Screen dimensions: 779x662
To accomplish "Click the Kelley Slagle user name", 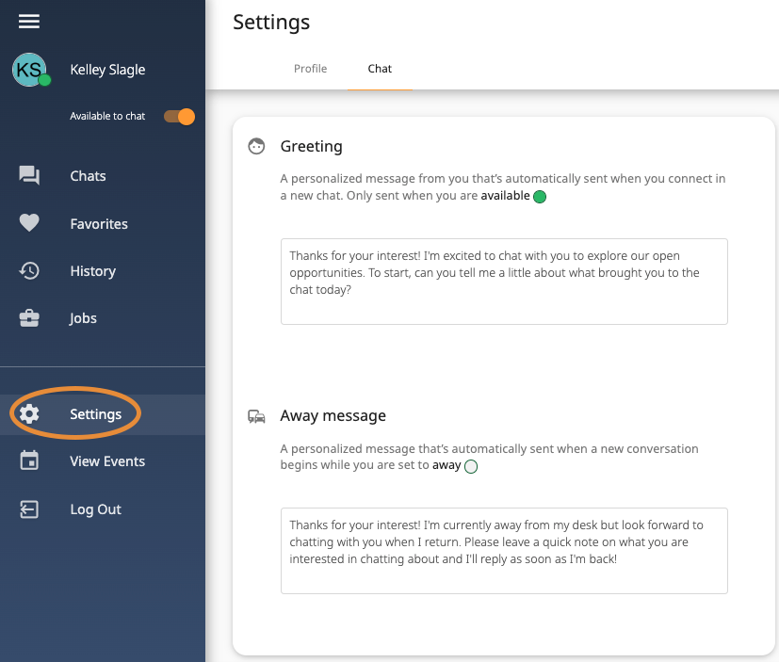I will click(x=107, y=70).
